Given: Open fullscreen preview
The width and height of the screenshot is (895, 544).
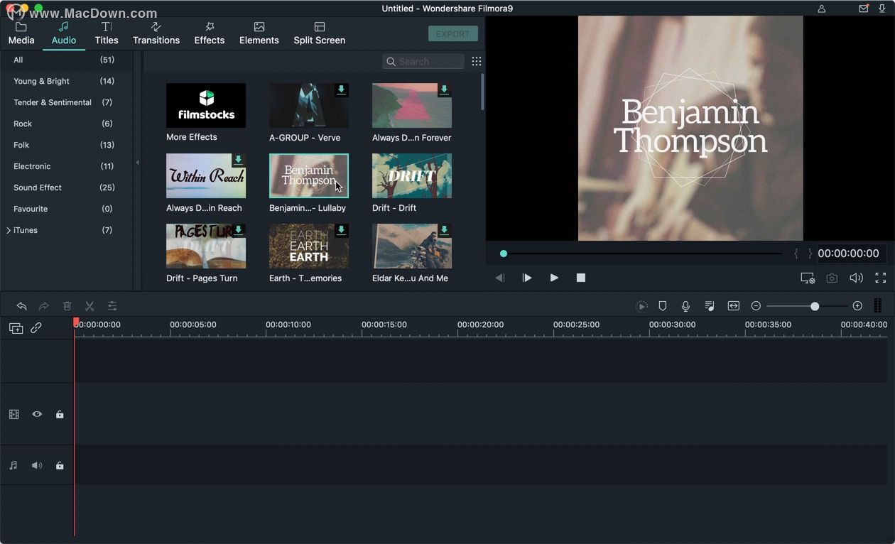Looking at the screenshot, I should pyautogui.click(x=881, y=278).
